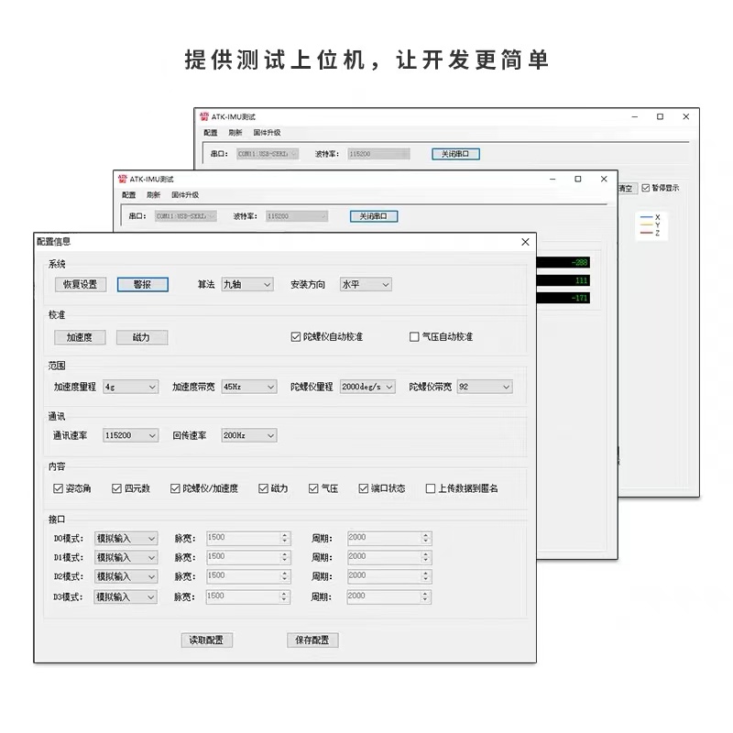Click the 保存配置 button to save settings
The image size is (733, 733).
click(x=312, y=640)
